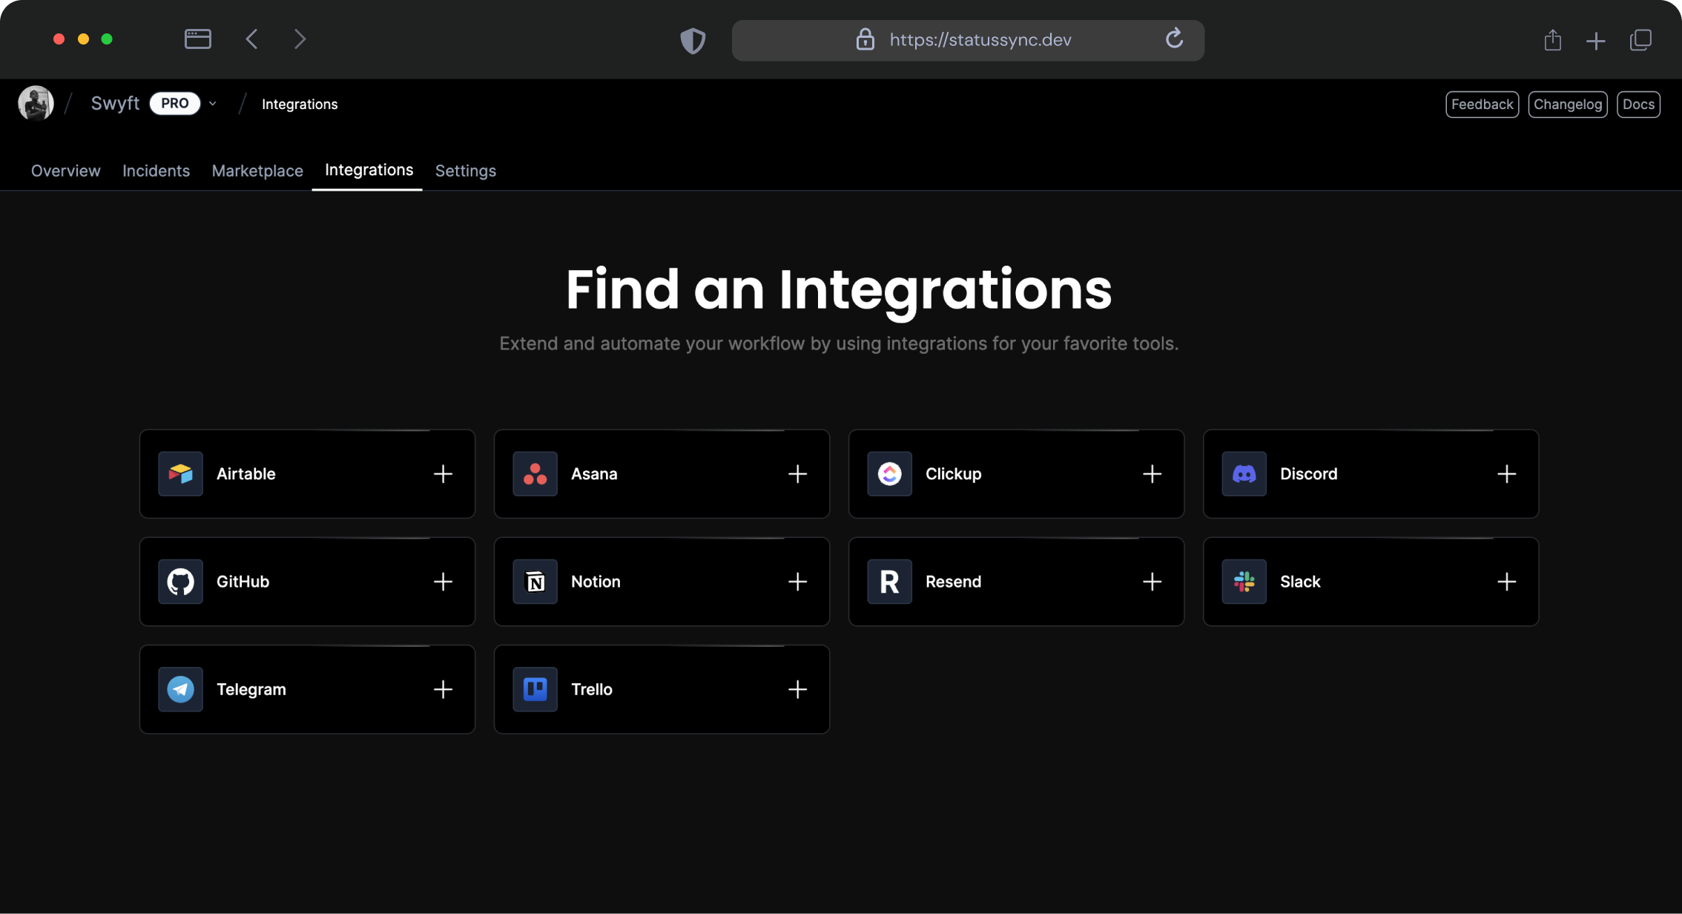Switch to the Settings tab
Image resolution: width=1682 pixels, height=914 pixels.
(465, 171)
